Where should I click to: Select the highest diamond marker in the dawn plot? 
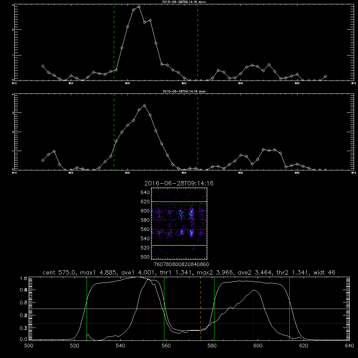139,6
